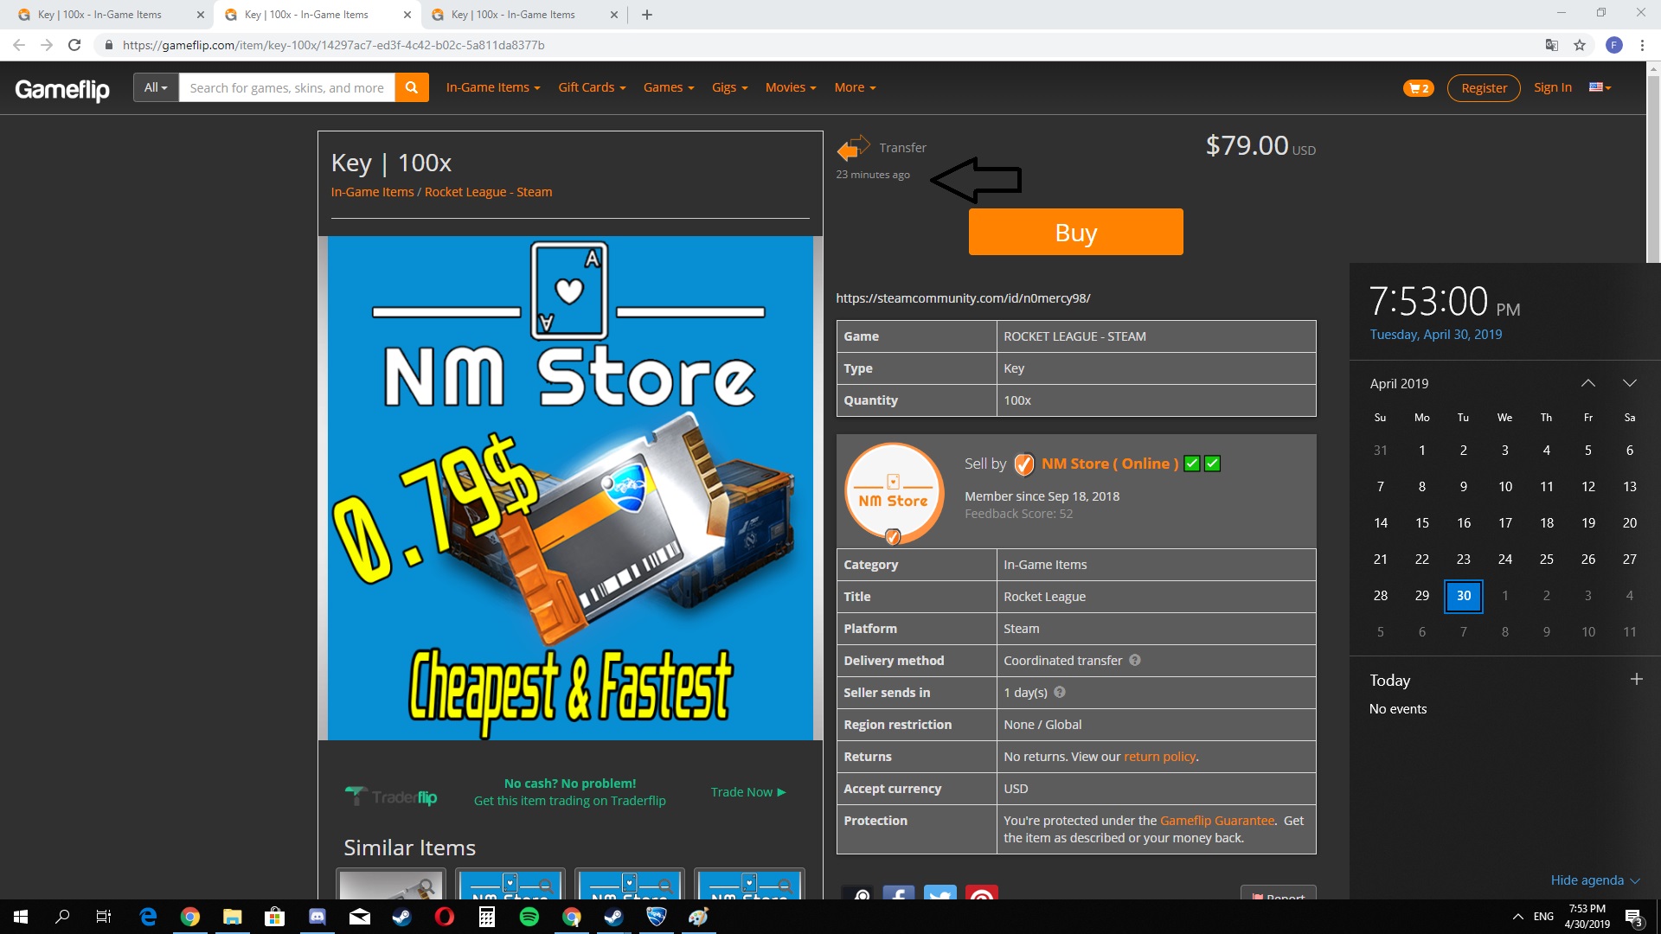The width and height of the screenshot is (1661, 934).
Task: Click the second green verified checkbox
Action: tap(1213, 464)
